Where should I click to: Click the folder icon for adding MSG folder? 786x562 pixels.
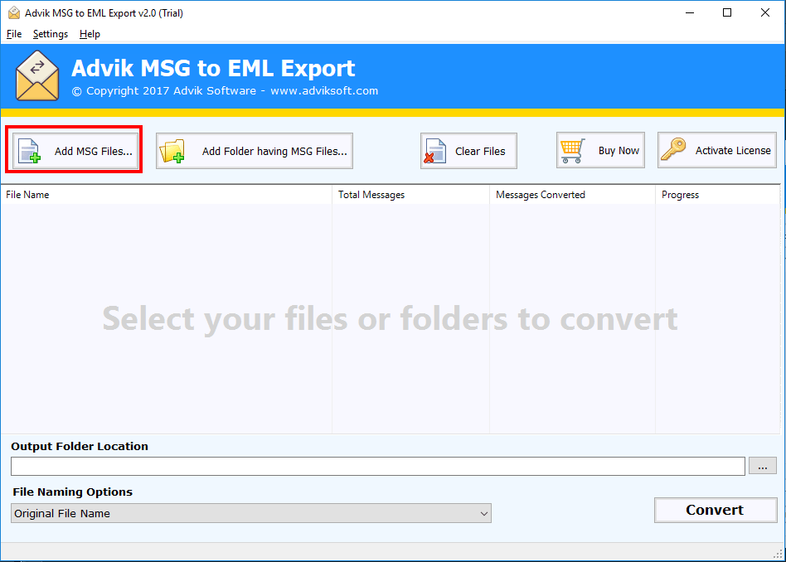[x=172, y=151]
